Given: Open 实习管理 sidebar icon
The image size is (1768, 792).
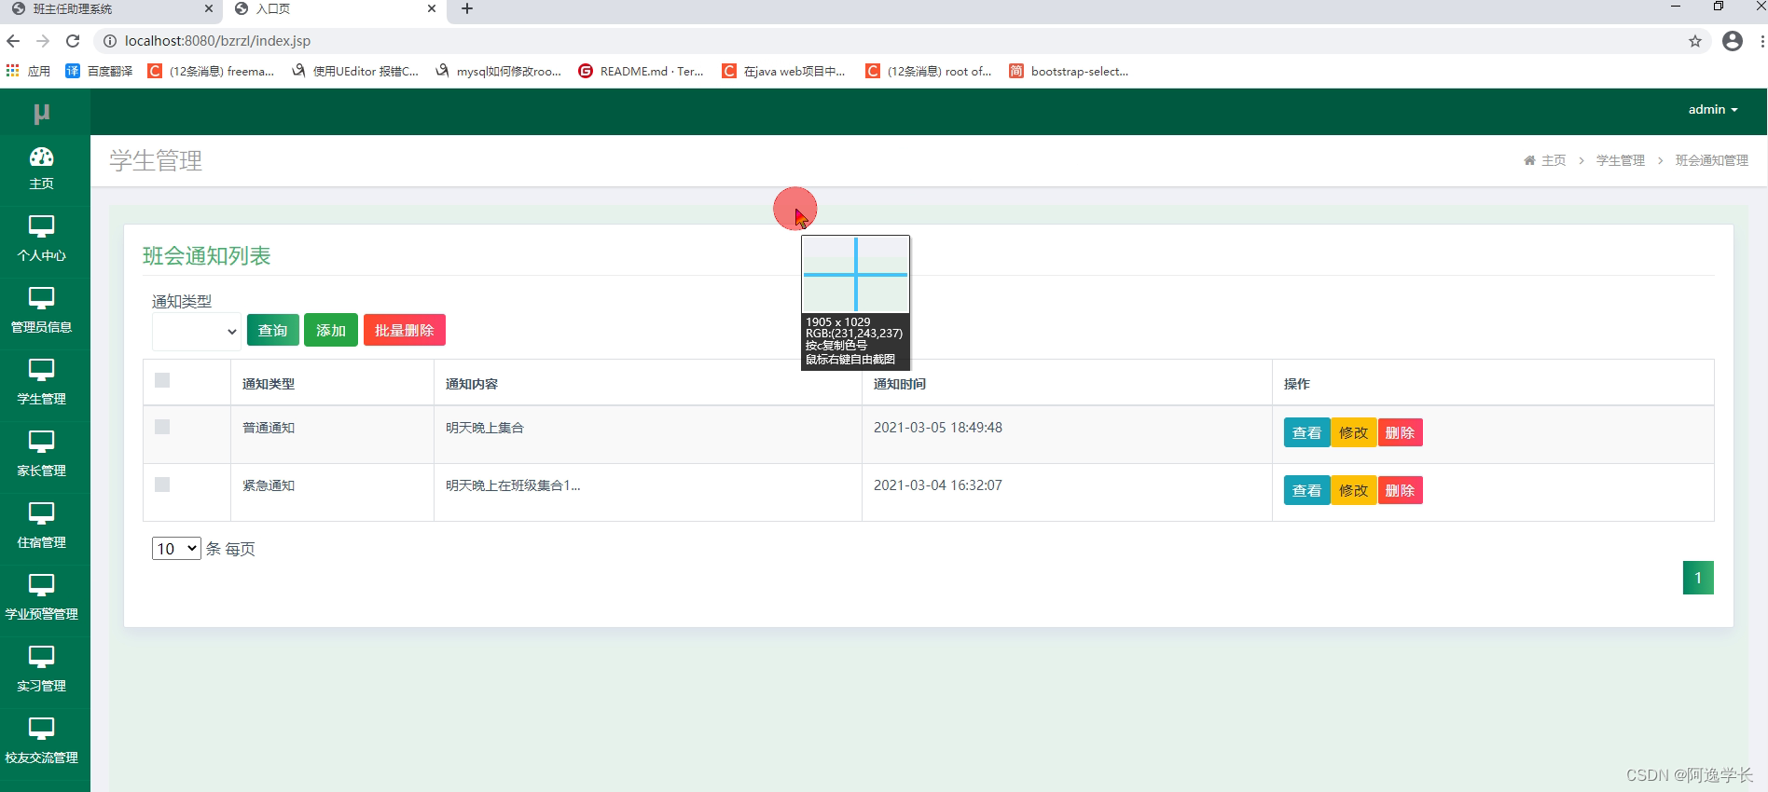Looking at the screenshot, I should [41, 657].
